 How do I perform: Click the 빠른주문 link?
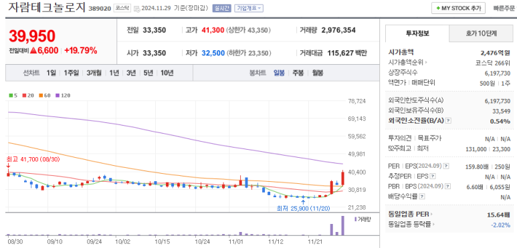pos(504,8)
